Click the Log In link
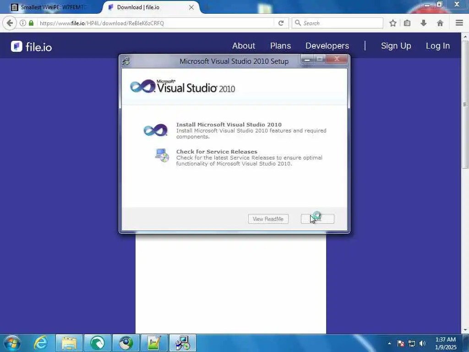 point(438,46)
